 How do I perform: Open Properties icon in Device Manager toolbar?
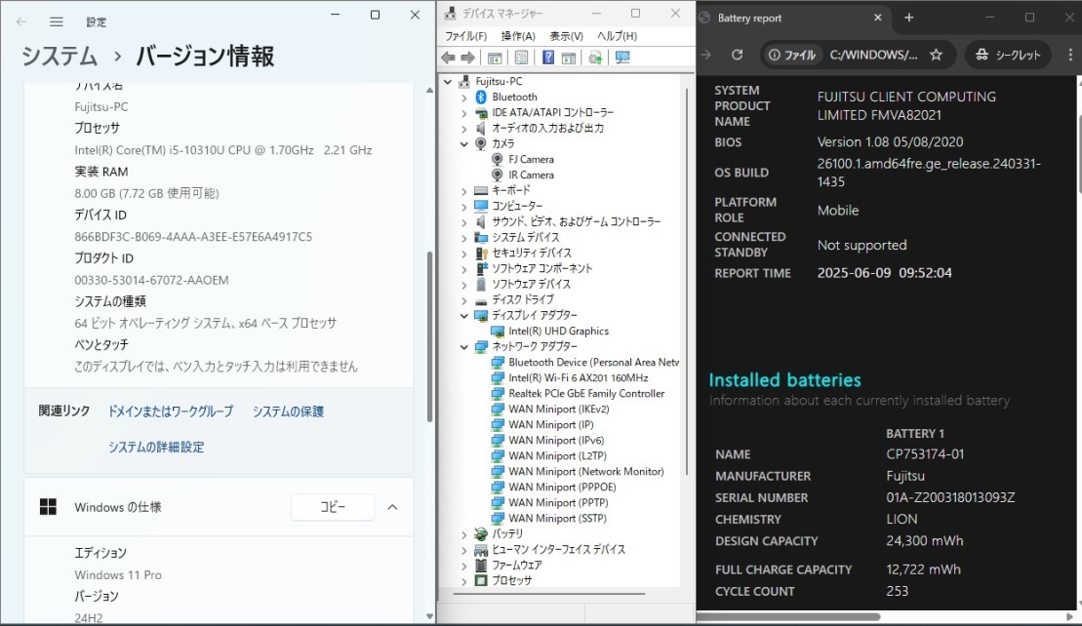coord(522,58)
